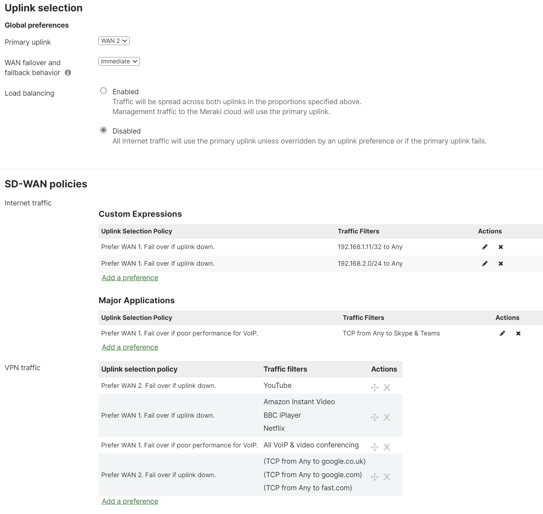This screenshot has width=543, height=514.
Task: Add a preference for VPN traffic
Action: pyautogui.click(x=130, y=501)
